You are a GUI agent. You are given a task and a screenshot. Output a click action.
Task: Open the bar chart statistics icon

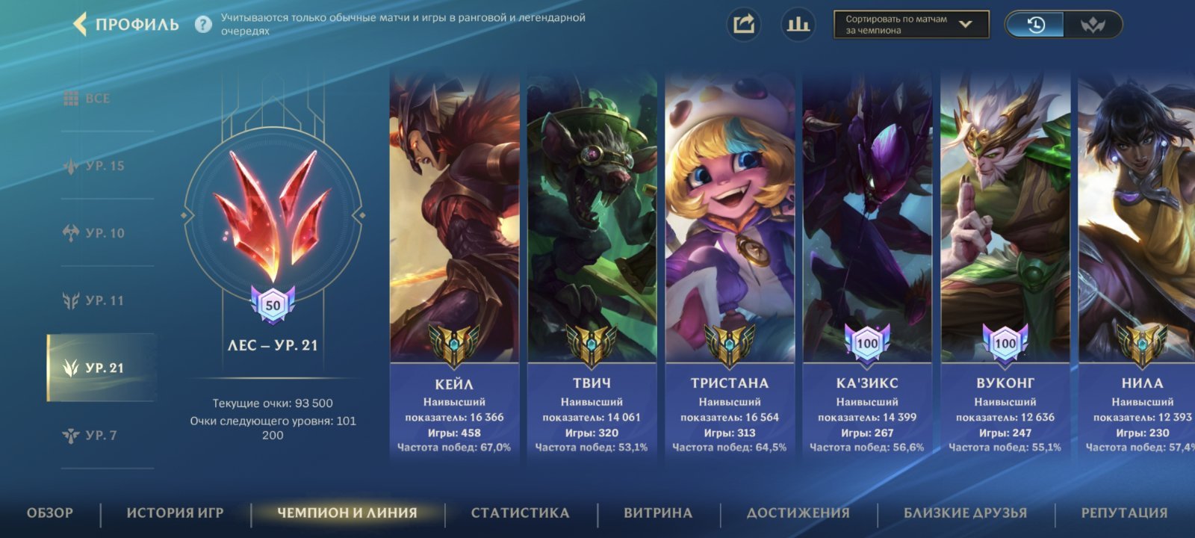click(x=798, y=25)
